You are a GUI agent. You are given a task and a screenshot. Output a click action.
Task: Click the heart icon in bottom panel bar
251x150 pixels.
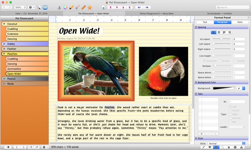pos(210,147)
